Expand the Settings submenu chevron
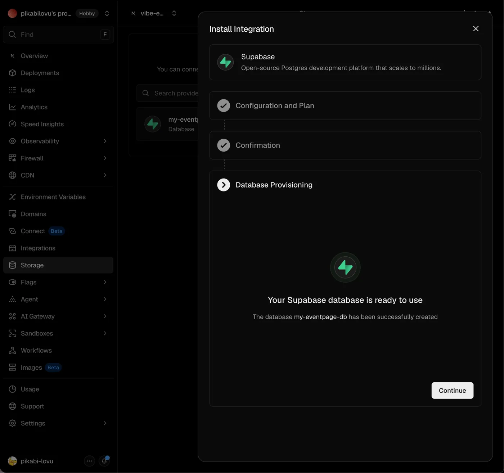The height and width of the screenshot is (473, 504). coord(105,423)
